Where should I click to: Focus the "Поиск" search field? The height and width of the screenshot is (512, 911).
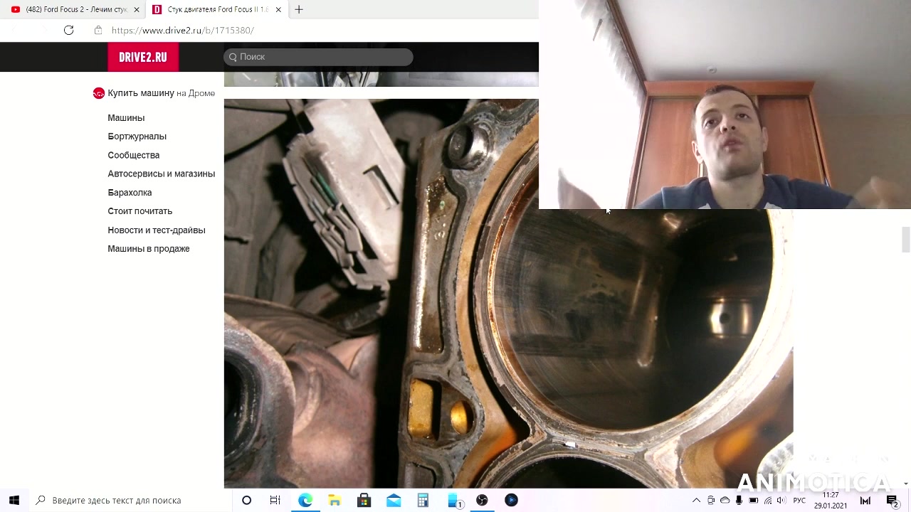click(x=318, y=57)
